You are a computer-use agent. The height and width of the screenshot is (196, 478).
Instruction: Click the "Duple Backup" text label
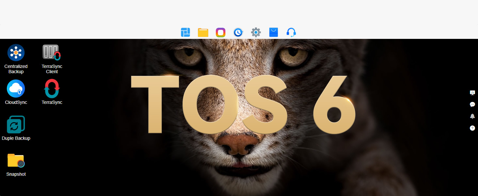(16, 138)
